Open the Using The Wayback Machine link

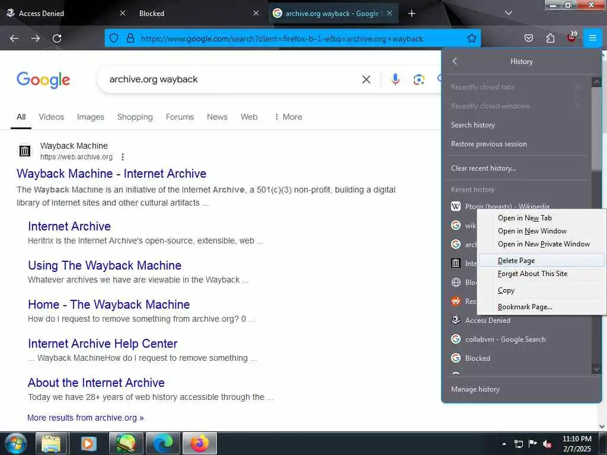point(104,265)
